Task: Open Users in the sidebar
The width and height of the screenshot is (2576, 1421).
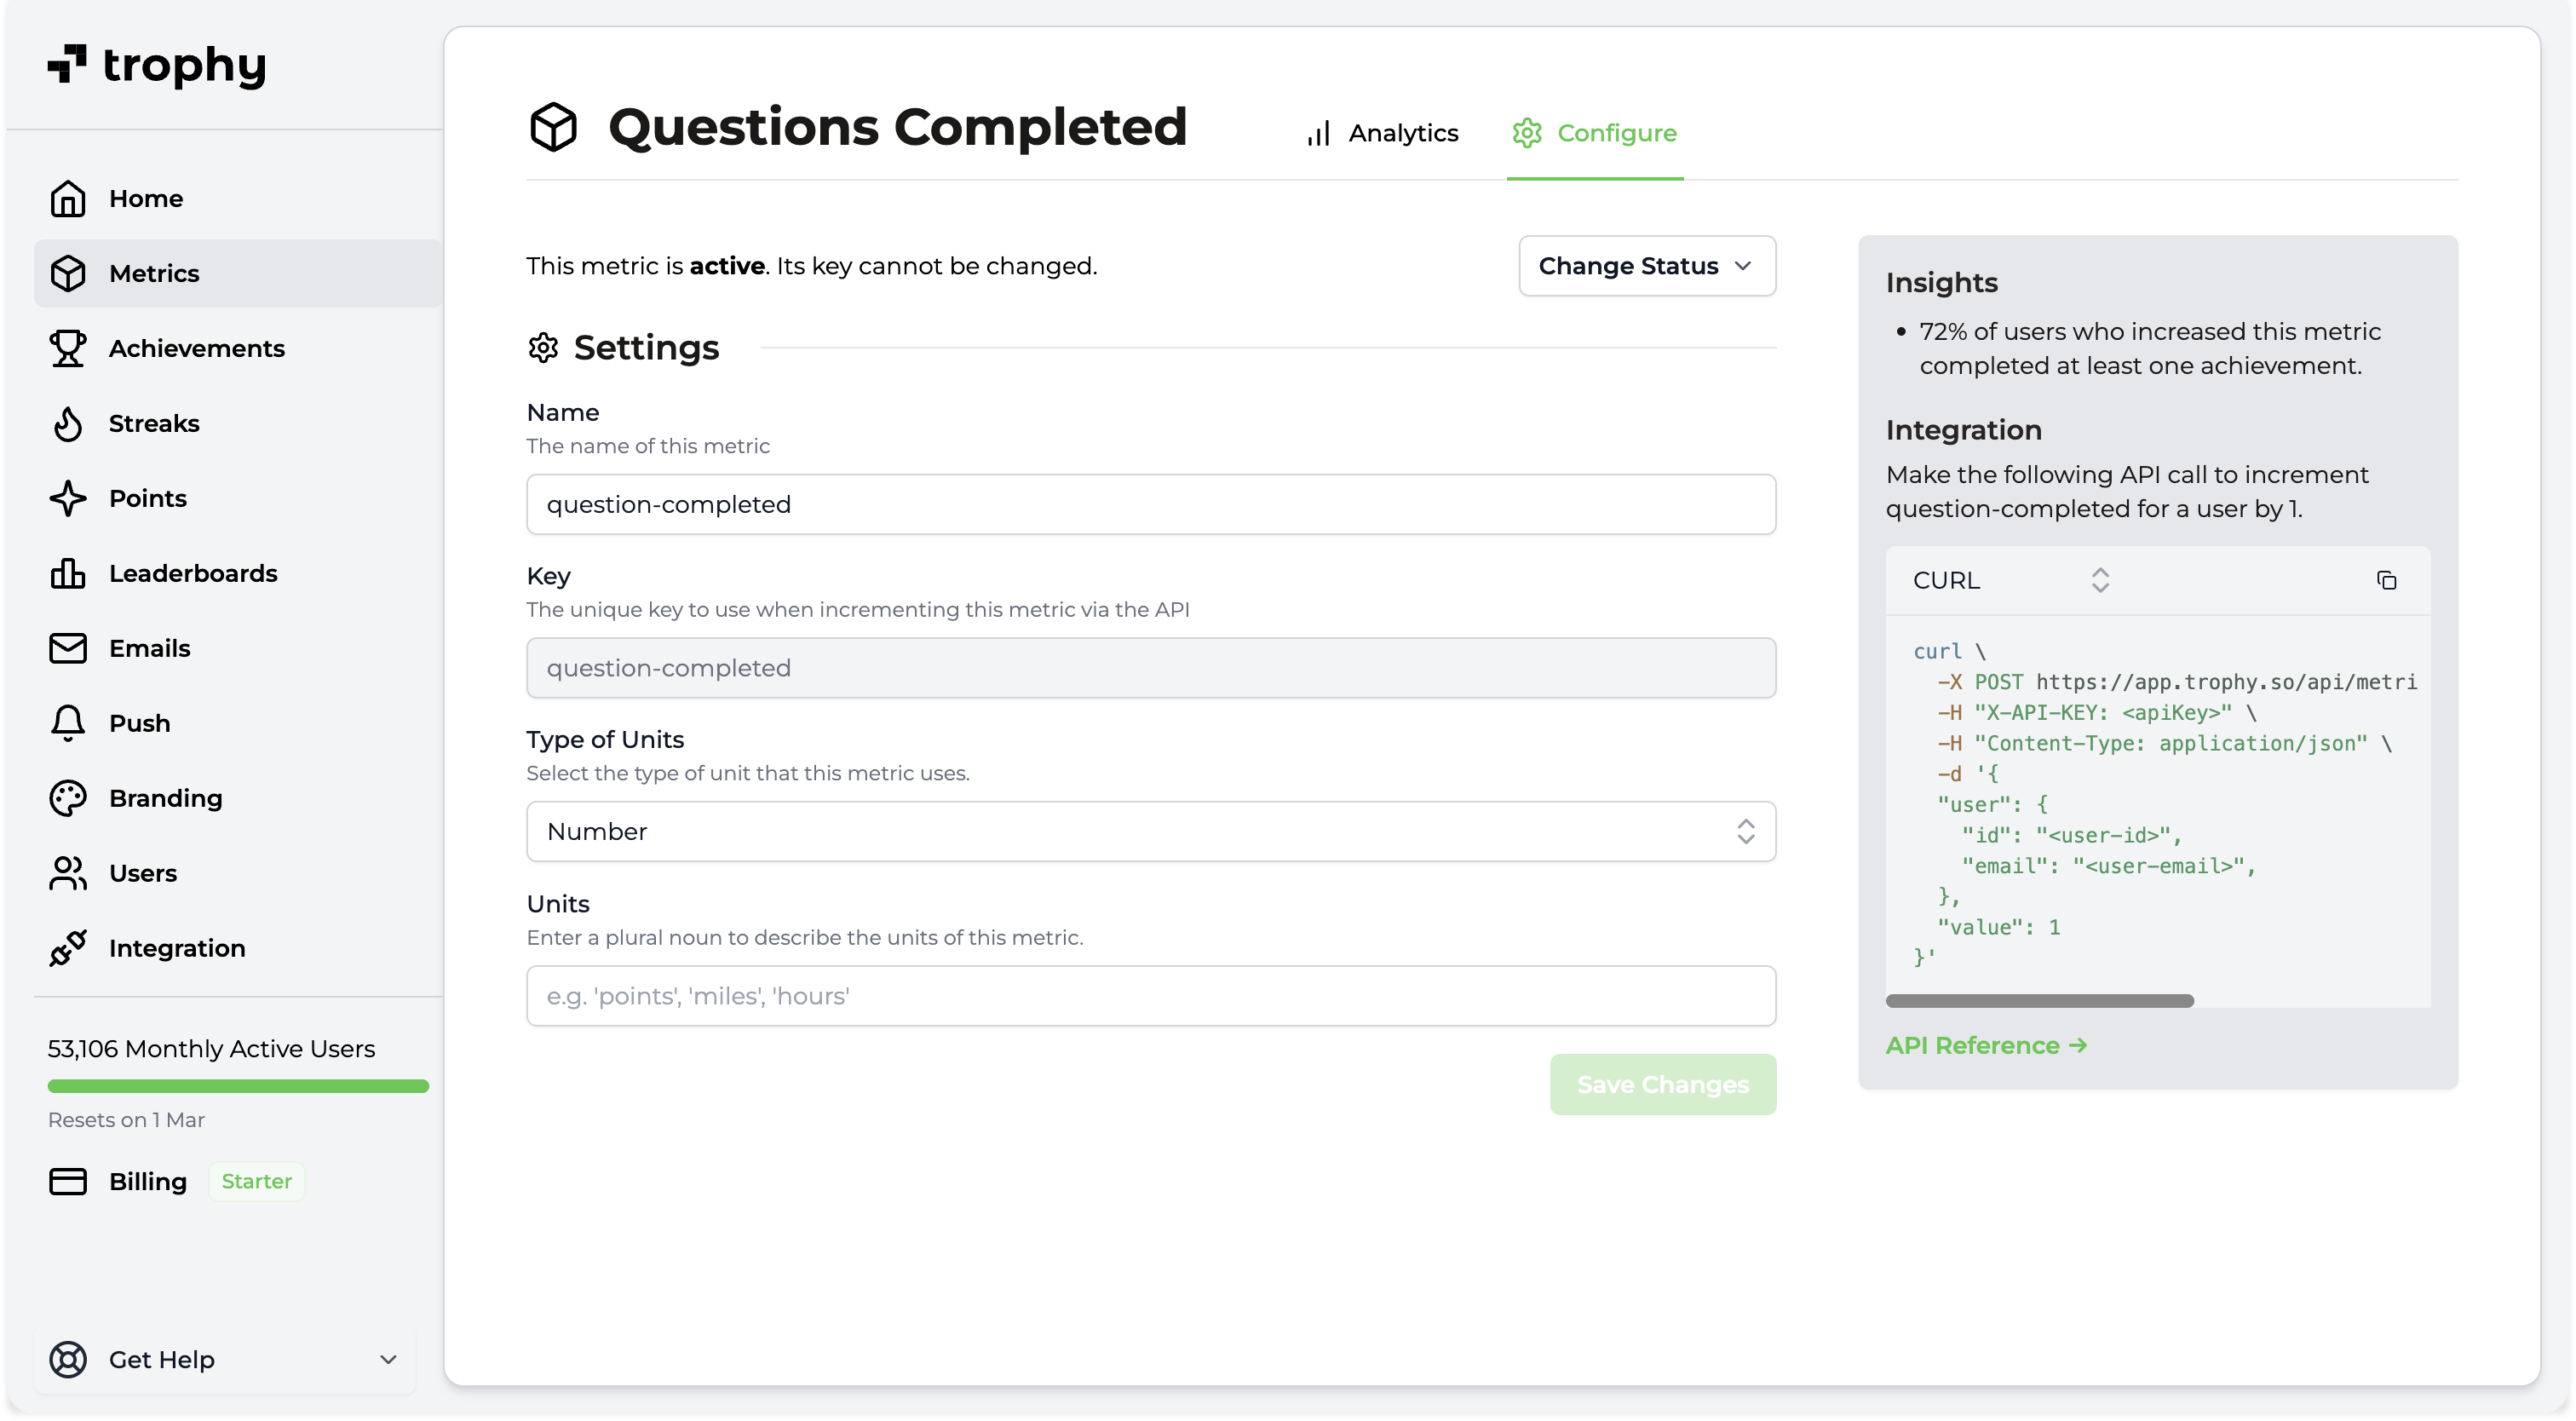Action: (143, 873)
